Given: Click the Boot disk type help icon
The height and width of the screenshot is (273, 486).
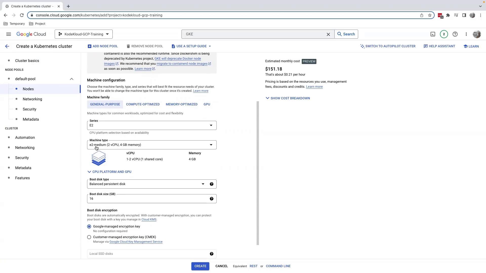Looking at the screenshot, I should pos(212,184).
